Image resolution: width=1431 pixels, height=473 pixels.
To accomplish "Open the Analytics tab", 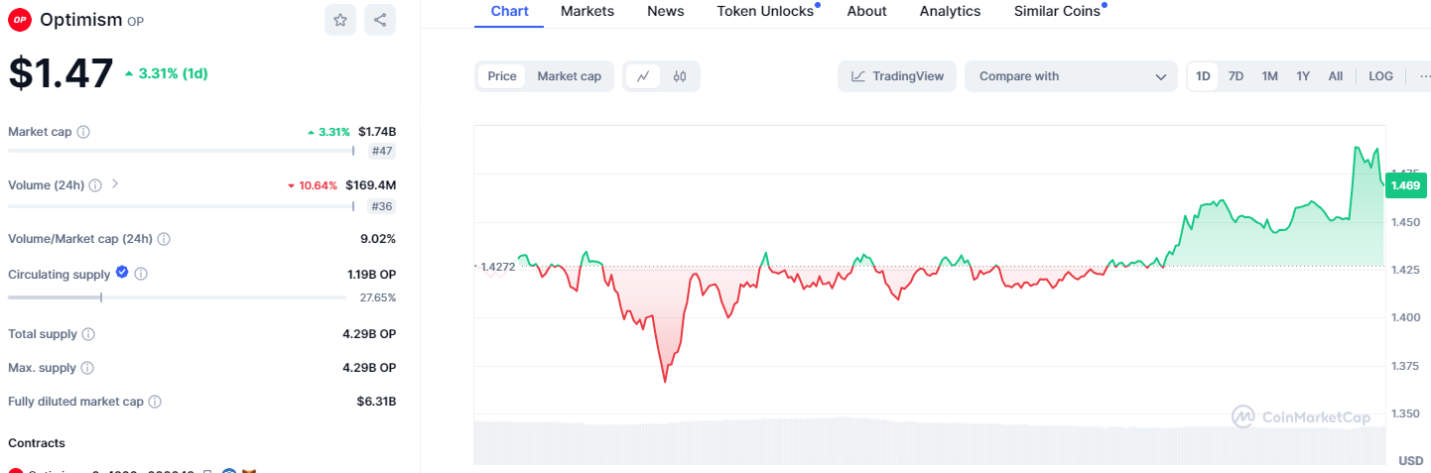I will [950, 12].
